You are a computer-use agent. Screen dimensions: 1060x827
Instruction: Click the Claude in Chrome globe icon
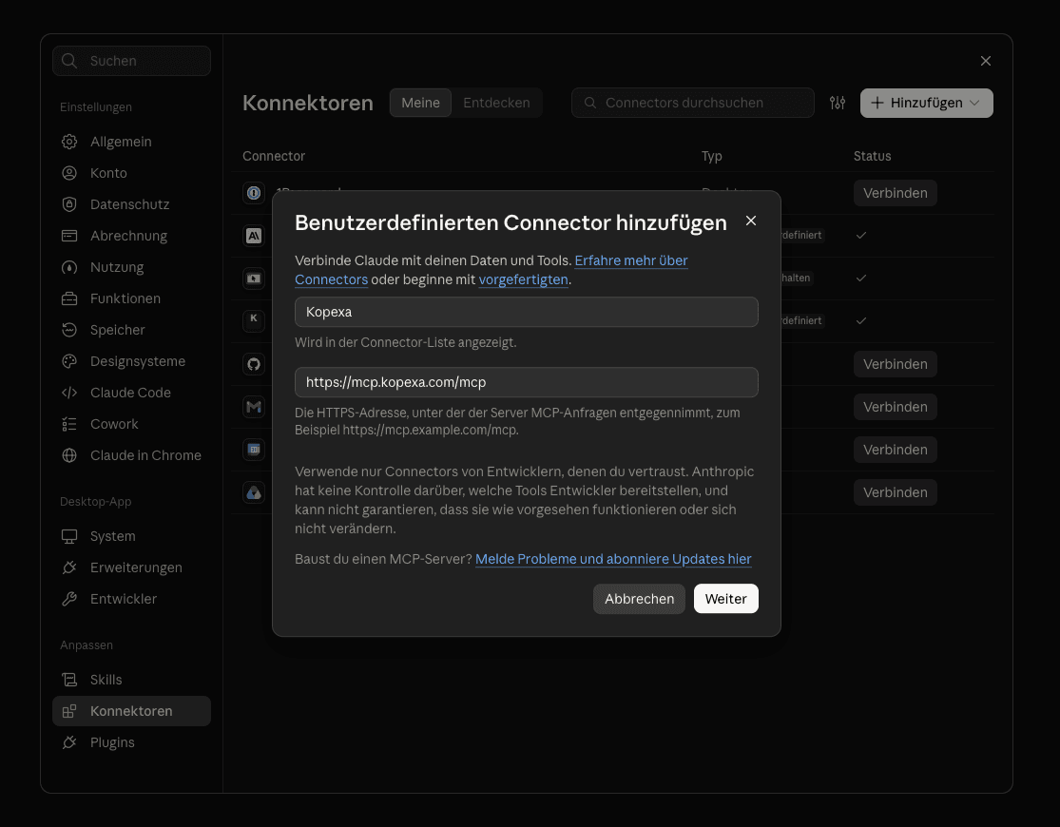(x=69, y=455)
